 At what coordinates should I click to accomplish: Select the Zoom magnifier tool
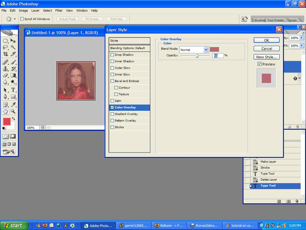13,111
